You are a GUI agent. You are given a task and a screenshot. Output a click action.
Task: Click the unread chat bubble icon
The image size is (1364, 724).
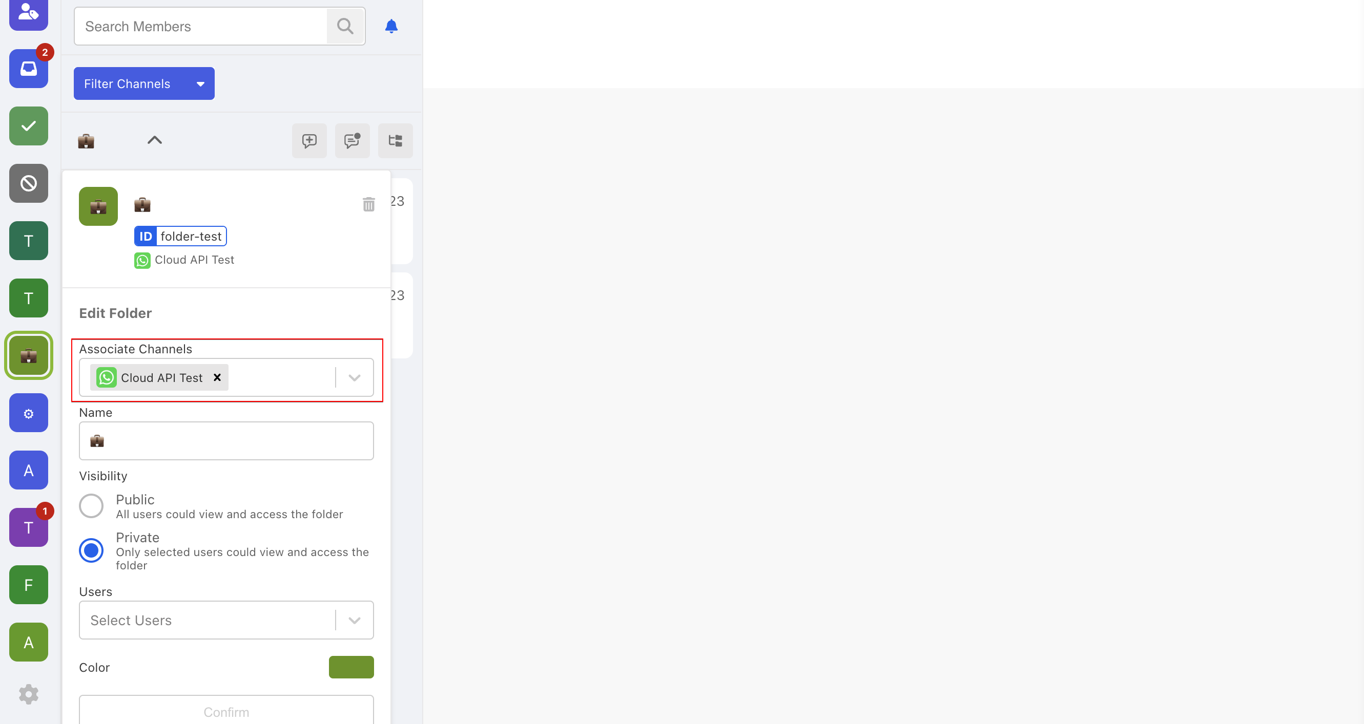[352, 141]
